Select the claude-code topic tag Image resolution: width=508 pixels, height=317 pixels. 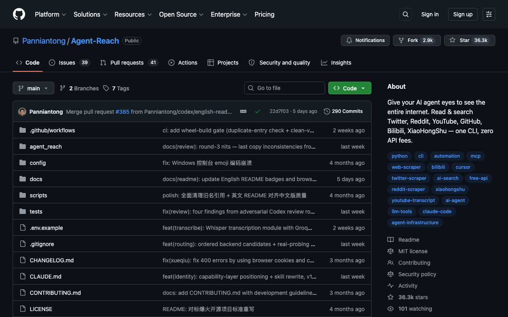click(x=437, y=212)
